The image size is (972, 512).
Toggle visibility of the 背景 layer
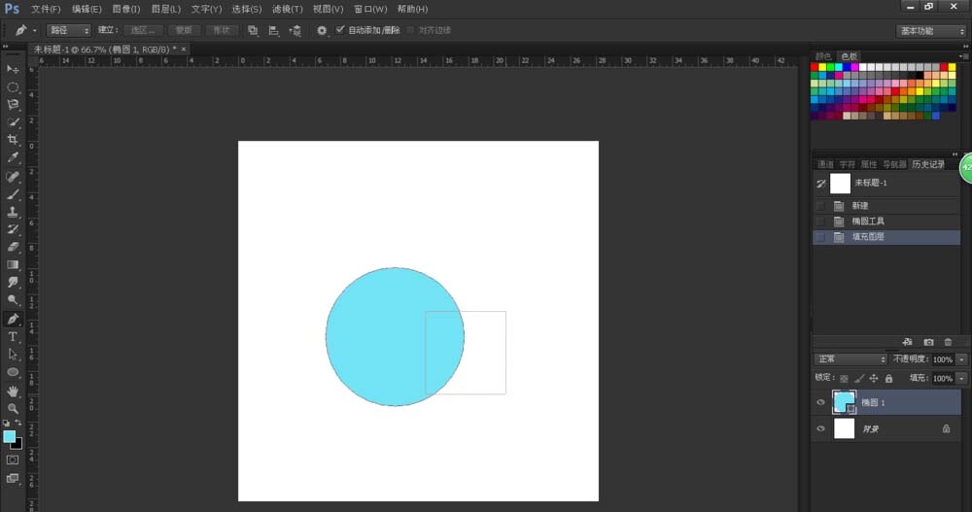(820, 428)
